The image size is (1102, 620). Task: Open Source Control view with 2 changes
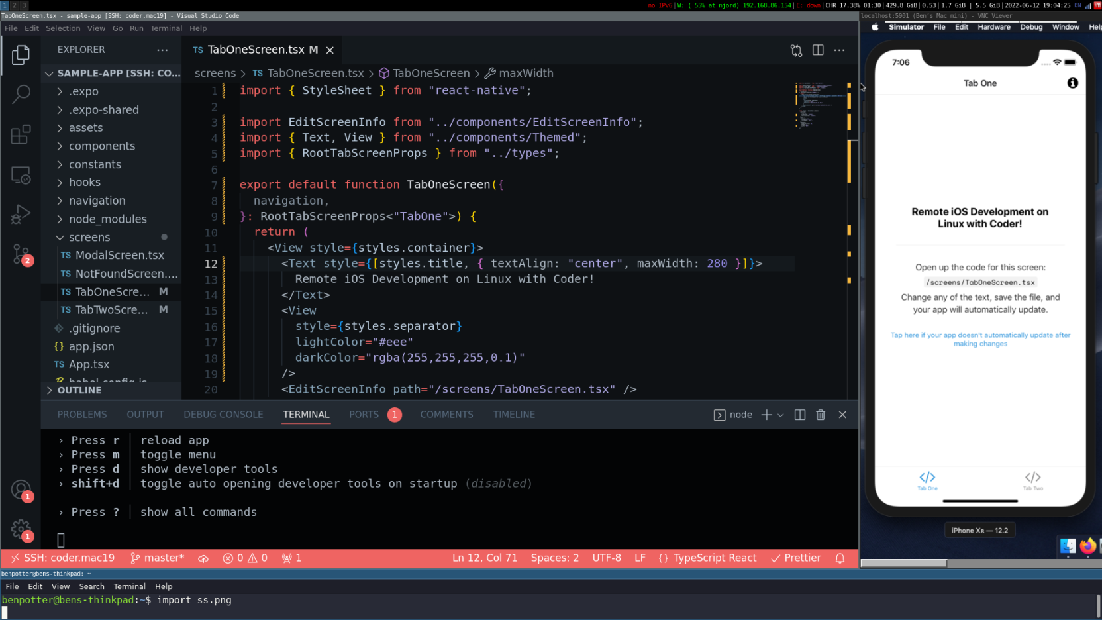(x=21, y=254)
